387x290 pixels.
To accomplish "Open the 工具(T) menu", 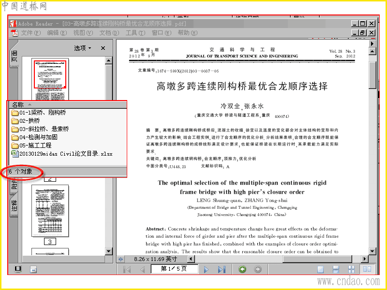I will (x=135, y=33).
